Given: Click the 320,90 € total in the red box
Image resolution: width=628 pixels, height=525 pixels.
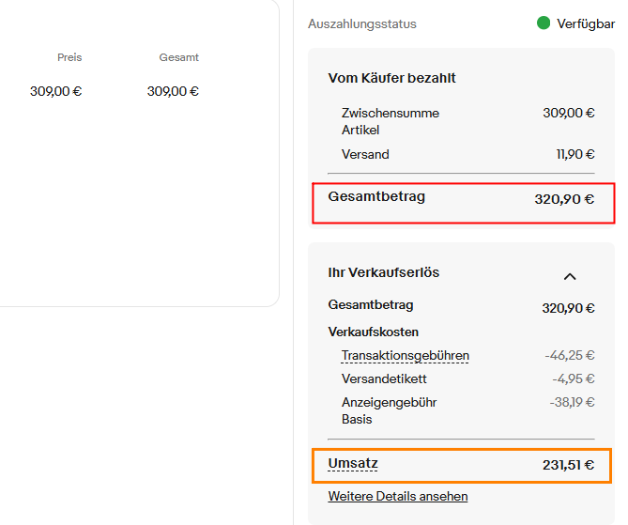Looking at the screenshot, I should [x=564, y=199].
